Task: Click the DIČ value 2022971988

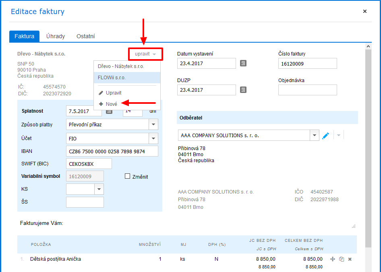Action: tap(324, 200)
